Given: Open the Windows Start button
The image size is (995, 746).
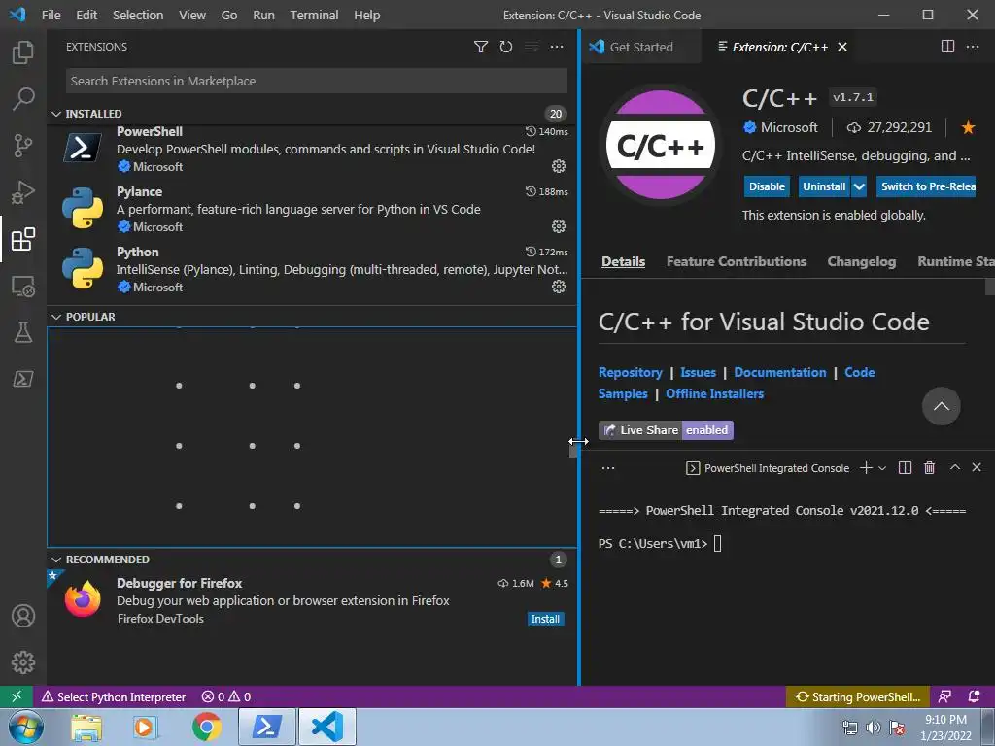Looking at the screenshot, I should coord(25,727).
